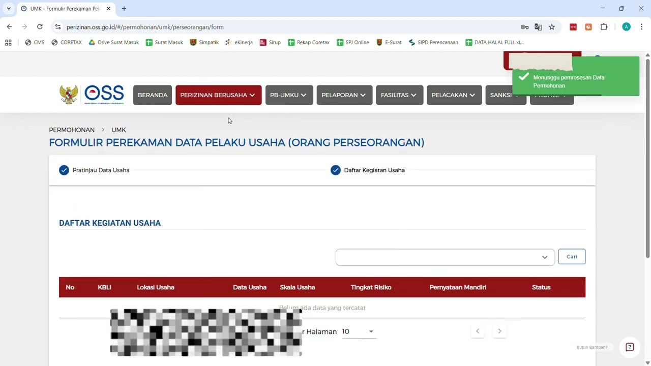Open the Simpatik bookmark
Screen dimensions: 651x366
click(204, 42)
